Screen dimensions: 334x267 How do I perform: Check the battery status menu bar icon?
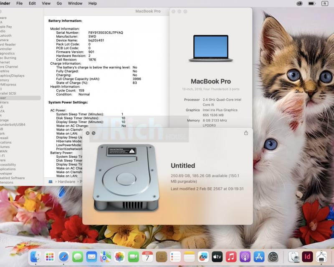pos(312,3)
